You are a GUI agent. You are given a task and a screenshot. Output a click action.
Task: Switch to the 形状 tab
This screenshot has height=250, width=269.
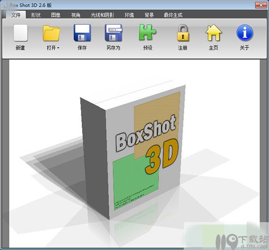pos(36,15)
